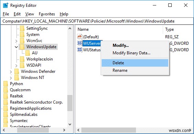The image size is (194, 134).
Task: Select the WcmSvc folder icon
Action: 22,41
